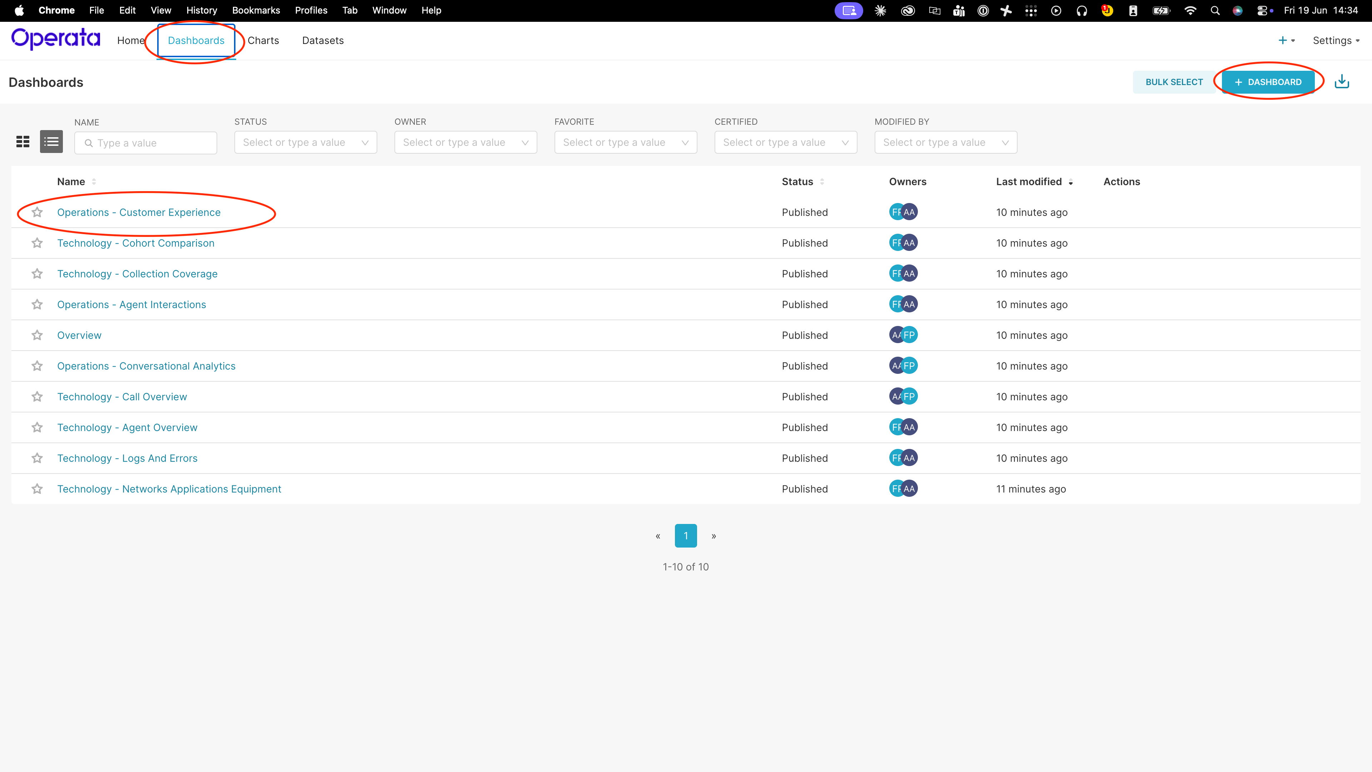This screenshot has height=772, width=1372.
Task: Open the Charts tab
Action: click(263, 40)
